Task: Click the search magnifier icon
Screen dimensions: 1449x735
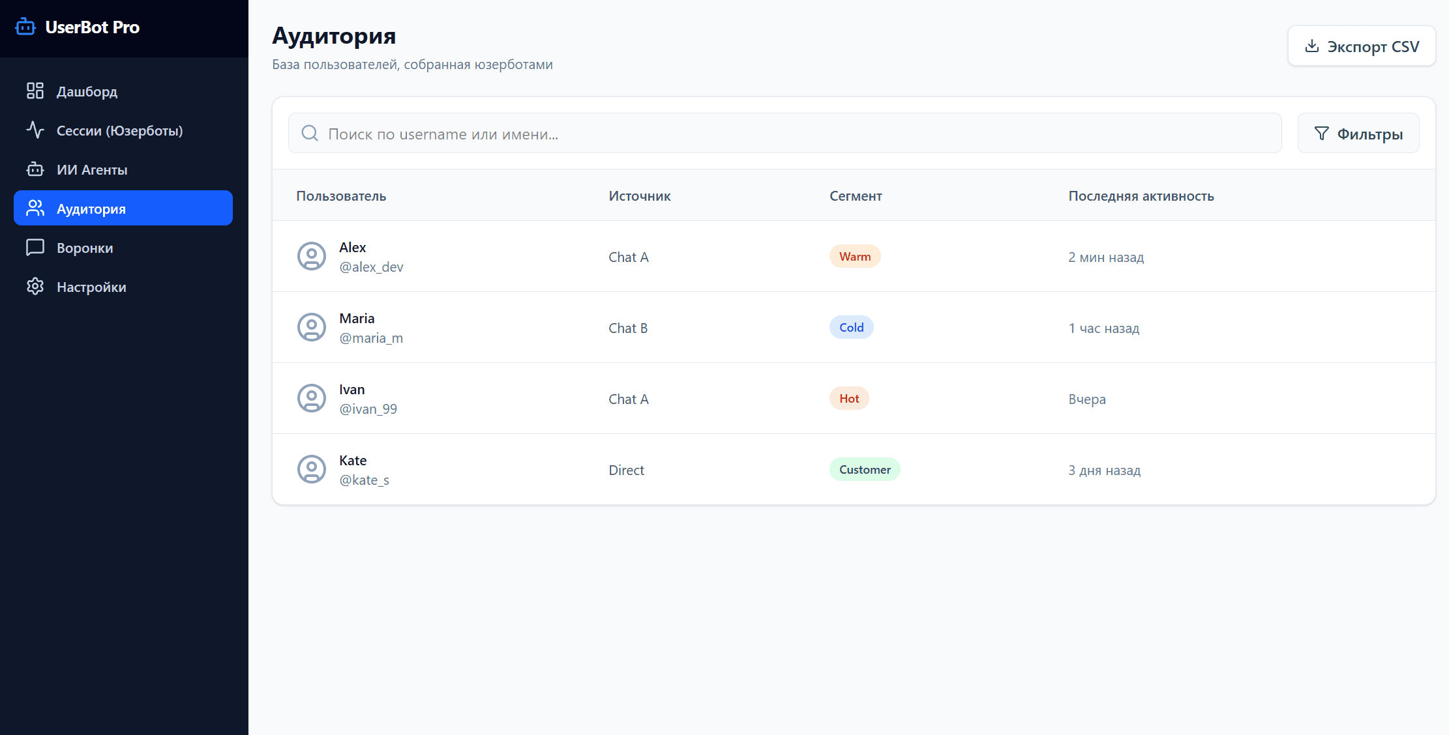Action: [x=310, y=133]
